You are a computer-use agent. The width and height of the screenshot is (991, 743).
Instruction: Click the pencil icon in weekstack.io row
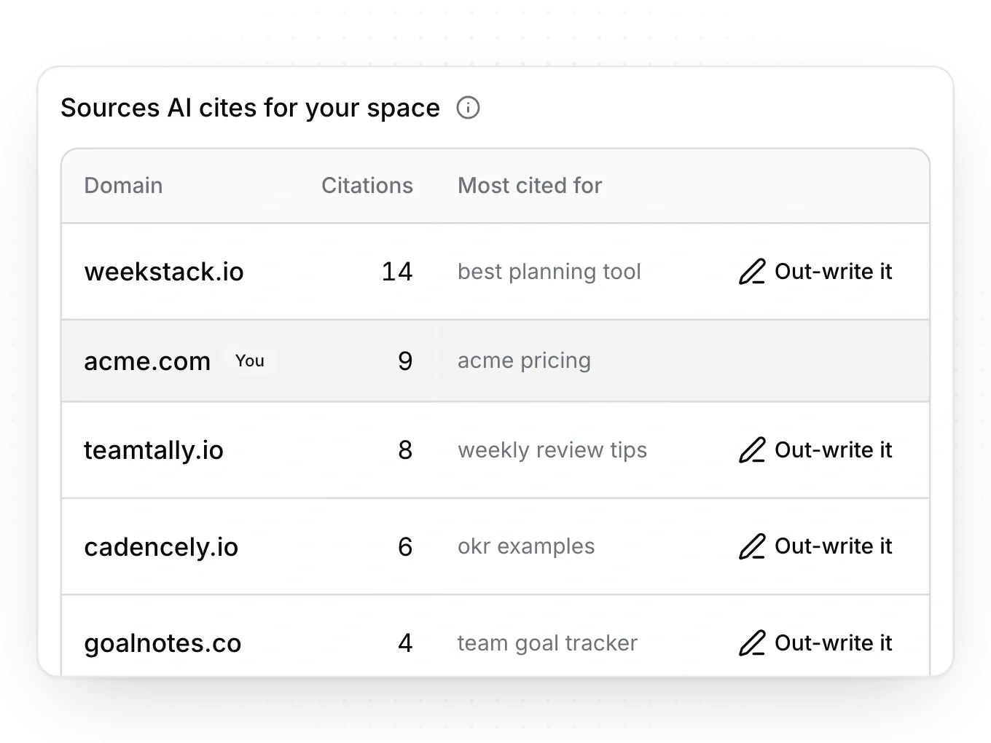pos(752,272)
